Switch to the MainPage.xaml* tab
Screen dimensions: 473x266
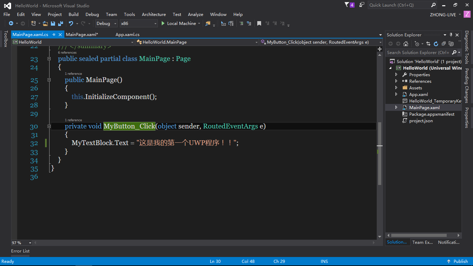pos(82,35)
